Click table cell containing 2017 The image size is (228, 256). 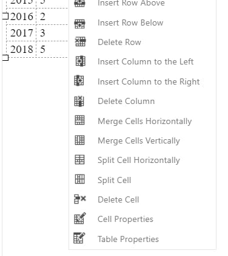[21, 33]
